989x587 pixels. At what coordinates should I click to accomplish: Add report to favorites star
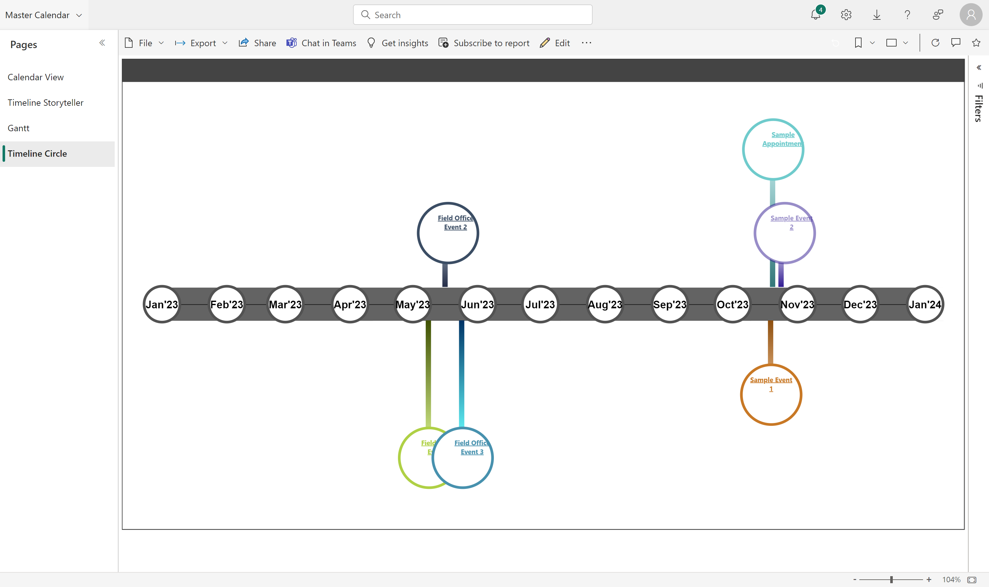point(976,43)
